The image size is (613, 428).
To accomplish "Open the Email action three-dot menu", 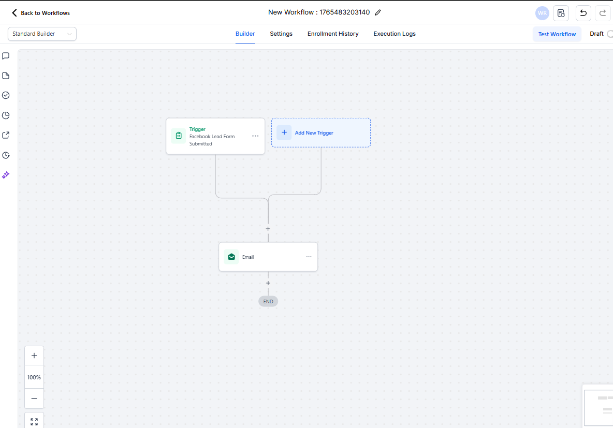I will [309, 257].
